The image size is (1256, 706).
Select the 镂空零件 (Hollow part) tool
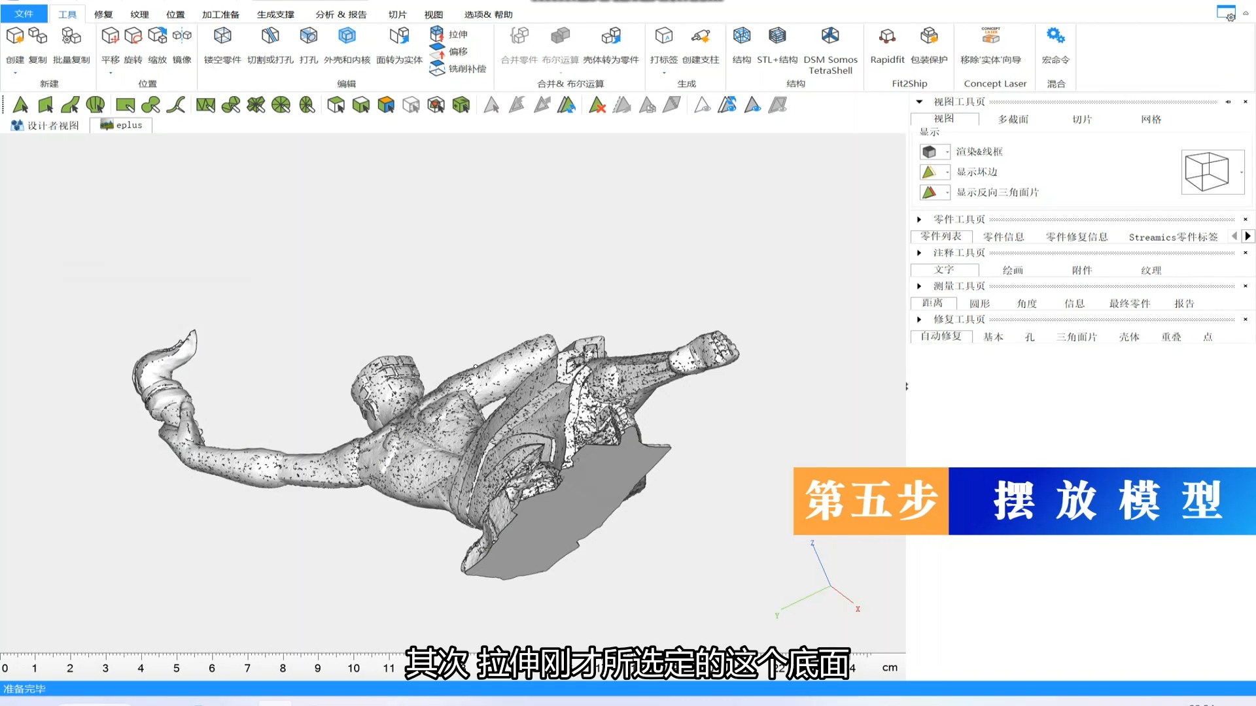point(222,36)
